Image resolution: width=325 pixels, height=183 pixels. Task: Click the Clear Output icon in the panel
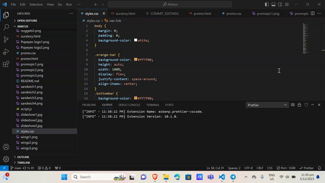pos(293,105)
